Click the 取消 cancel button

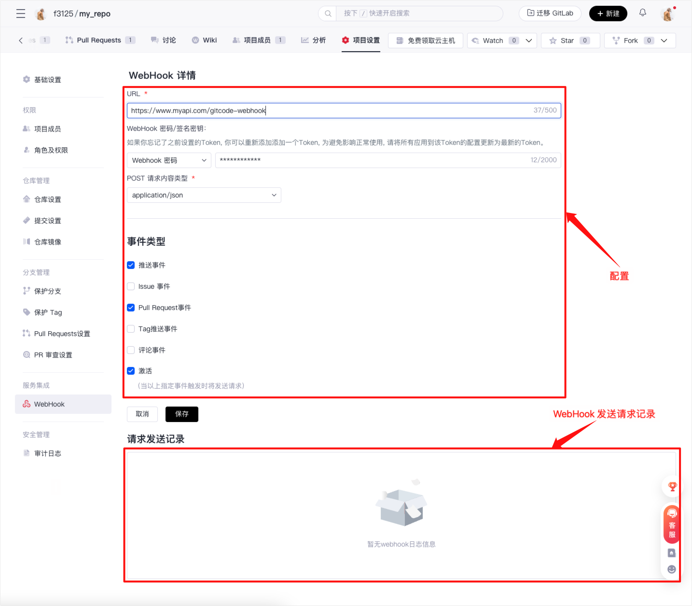coord(142,414)
